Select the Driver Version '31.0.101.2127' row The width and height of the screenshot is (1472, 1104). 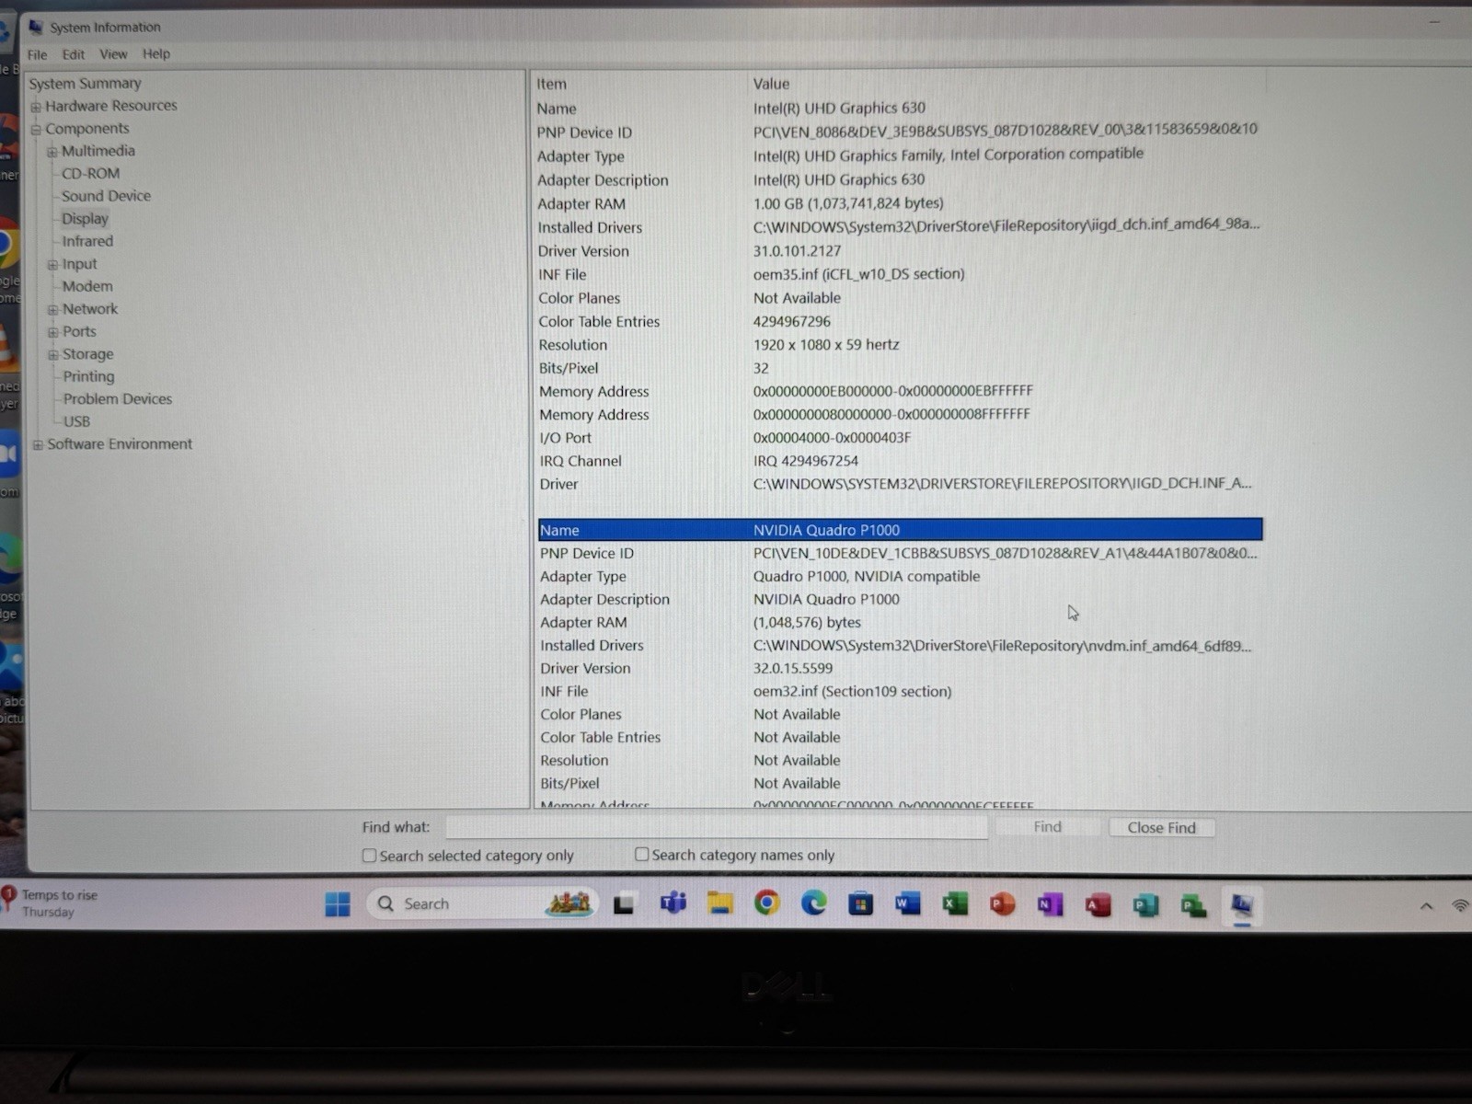point(899,251)
